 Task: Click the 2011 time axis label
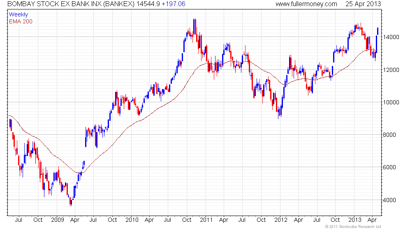click(206, 220)
